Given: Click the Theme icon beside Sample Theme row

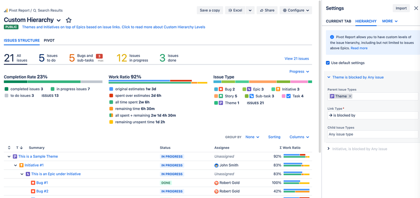Looking at the screenshot, I should pos(15,156).
